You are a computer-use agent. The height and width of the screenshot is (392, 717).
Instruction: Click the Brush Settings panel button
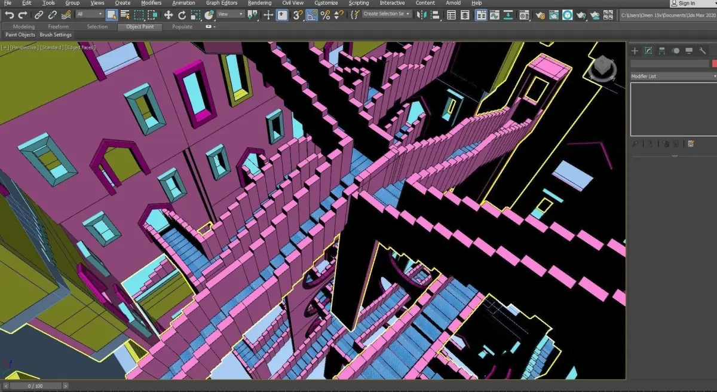(56, 35)
